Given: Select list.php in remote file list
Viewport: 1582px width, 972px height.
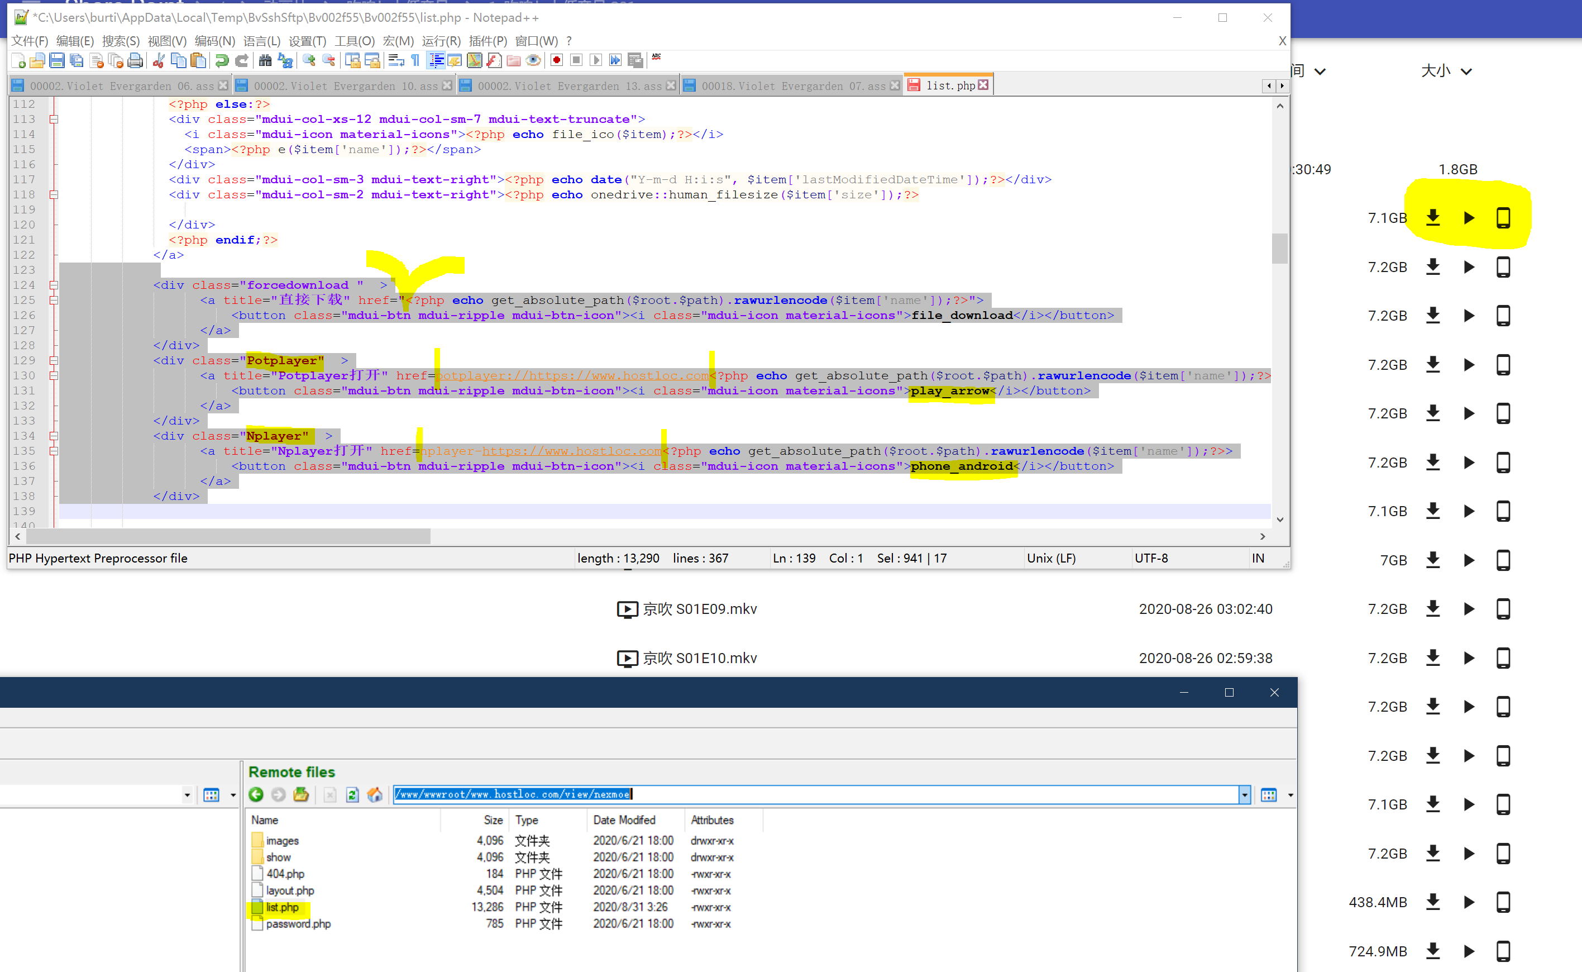Looking at the screenshot, I should 282,907.
